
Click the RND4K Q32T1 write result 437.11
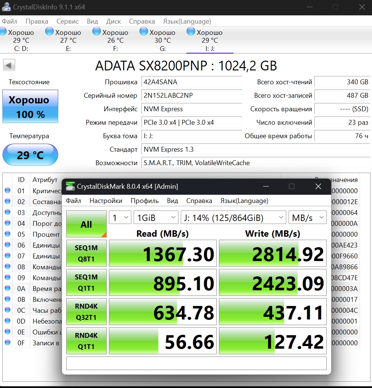coord(273,312)
